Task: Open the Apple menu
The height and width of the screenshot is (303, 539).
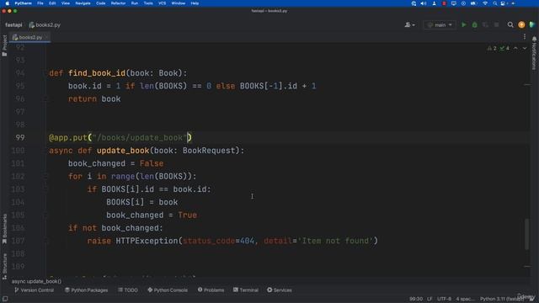Action: point(8,3)
